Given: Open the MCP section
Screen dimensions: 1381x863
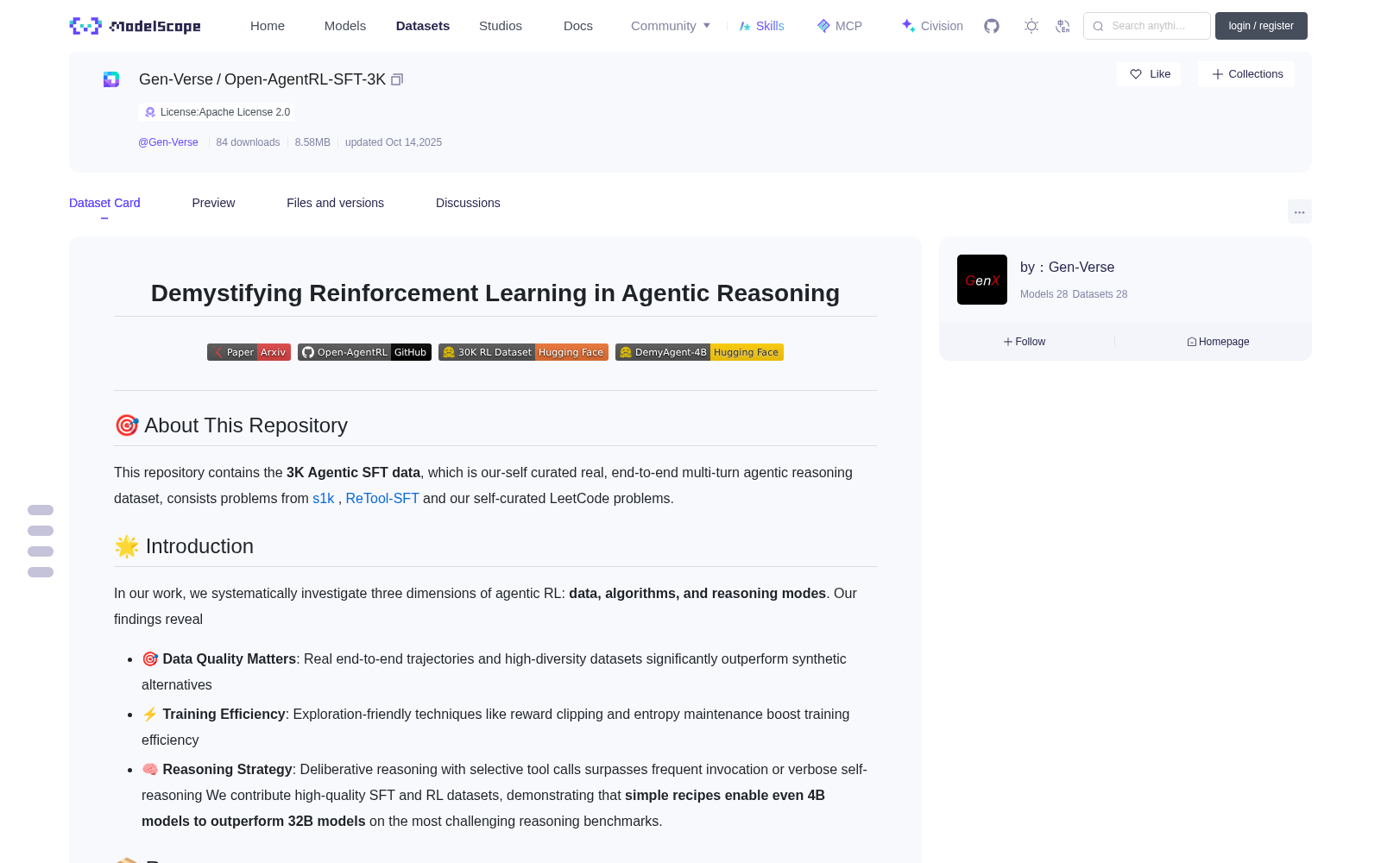Looking at the screenshot, I should pyautogui.click(x=839, y=26).
